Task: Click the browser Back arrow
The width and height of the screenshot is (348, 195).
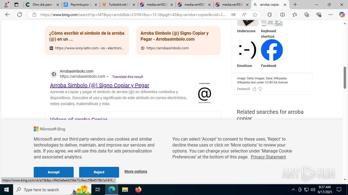Action: pos(7,15)
